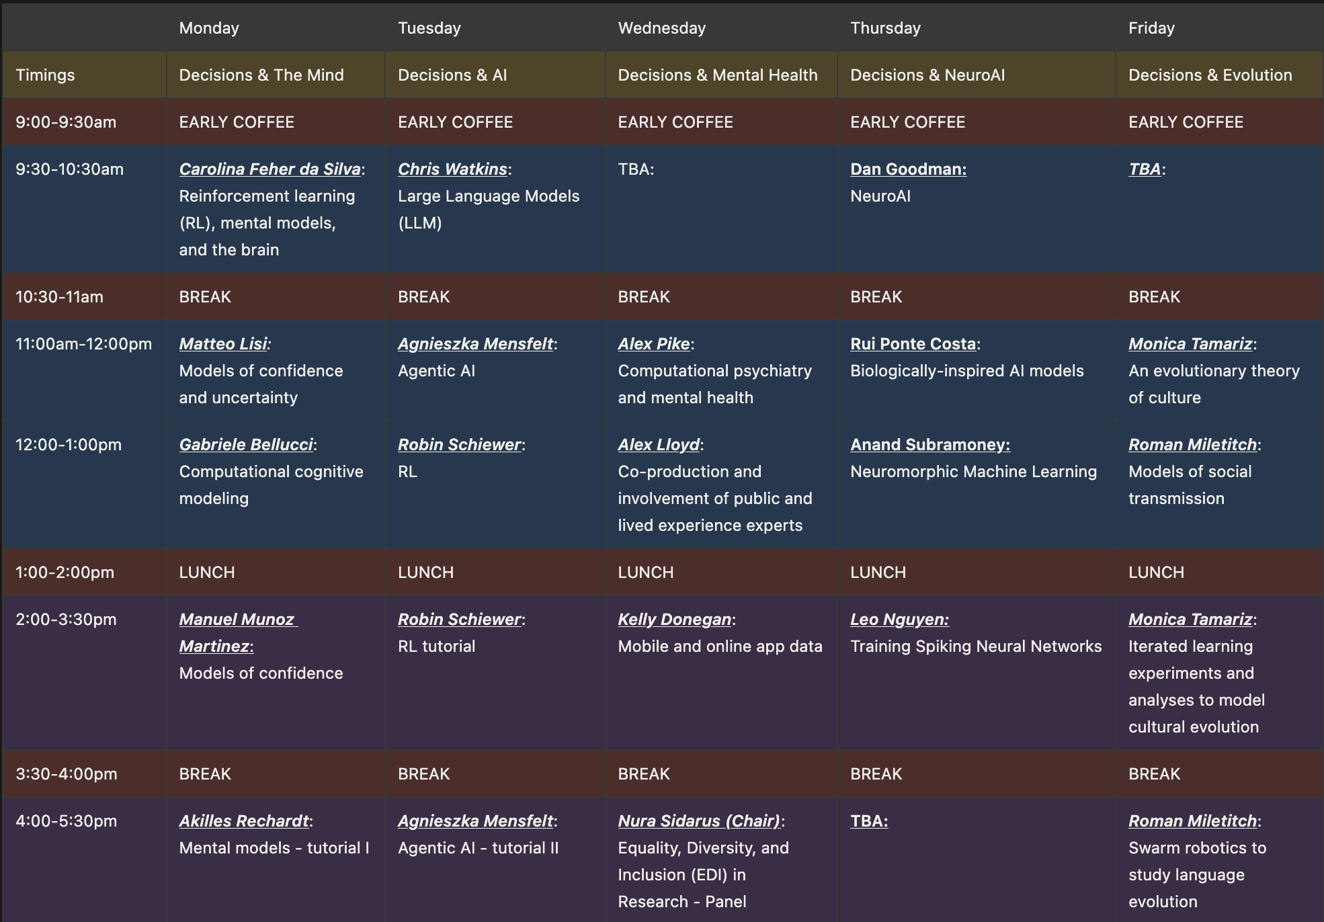Click Gabriele Bellucci speaker link

click(246, 445)
